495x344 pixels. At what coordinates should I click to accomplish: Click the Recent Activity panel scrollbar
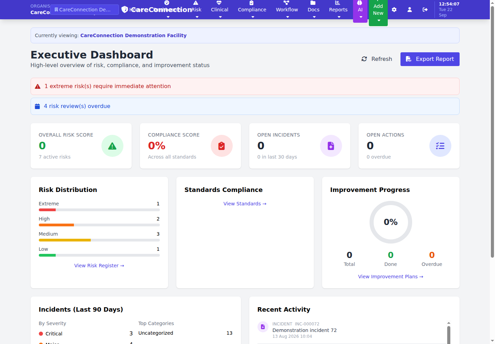click(x=449, y=334)
